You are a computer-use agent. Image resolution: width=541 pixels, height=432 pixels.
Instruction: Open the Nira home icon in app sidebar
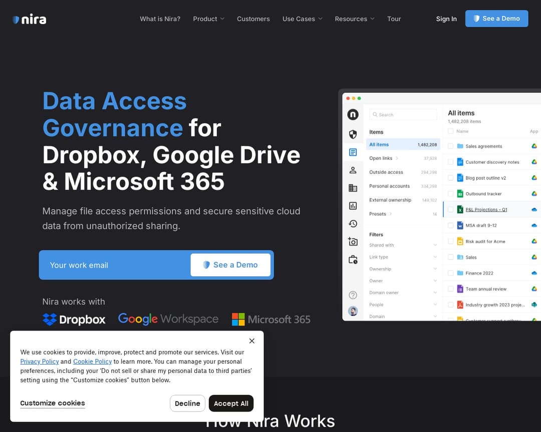[353, 114]
